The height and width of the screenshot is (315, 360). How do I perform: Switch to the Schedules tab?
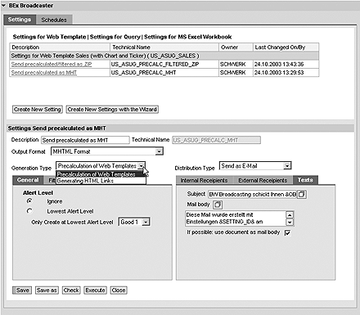(x=54, y=20)
